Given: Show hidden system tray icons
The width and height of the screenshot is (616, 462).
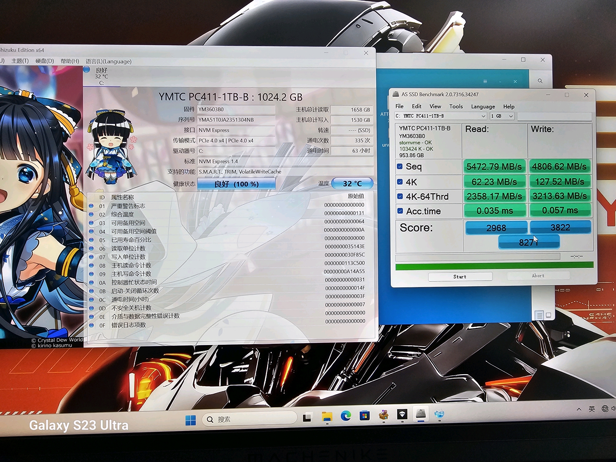Looking at the screenshot, I should [x=579, y=409].
